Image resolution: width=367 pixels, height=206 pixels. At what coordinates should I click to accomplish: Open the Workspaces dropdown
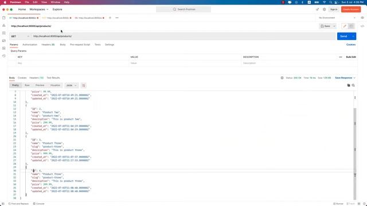tap(39, 9)
